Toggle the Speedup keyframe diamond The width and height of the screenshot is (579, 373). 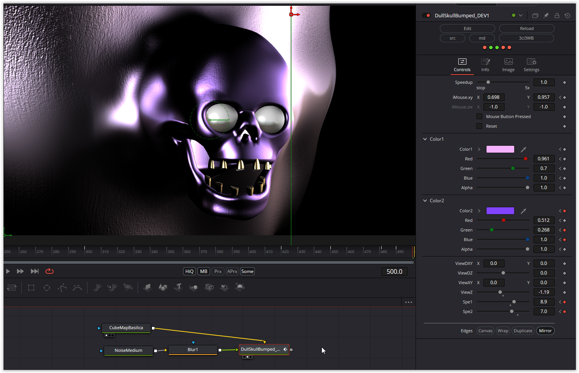click(x=564, y=82)
